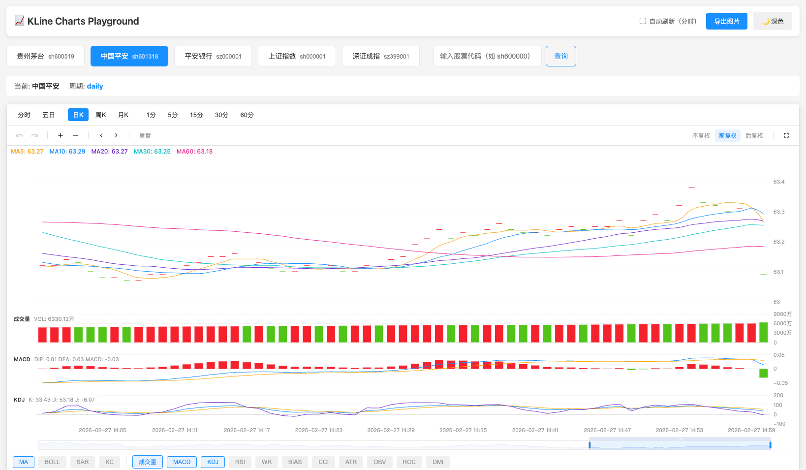
Task: Enable the 自动刷新 checkbox
Action: (643, 21)
